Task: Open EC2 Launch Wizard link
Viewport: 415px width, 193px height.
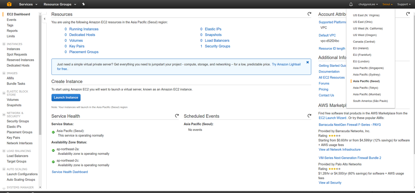Action: click(332, 118)
